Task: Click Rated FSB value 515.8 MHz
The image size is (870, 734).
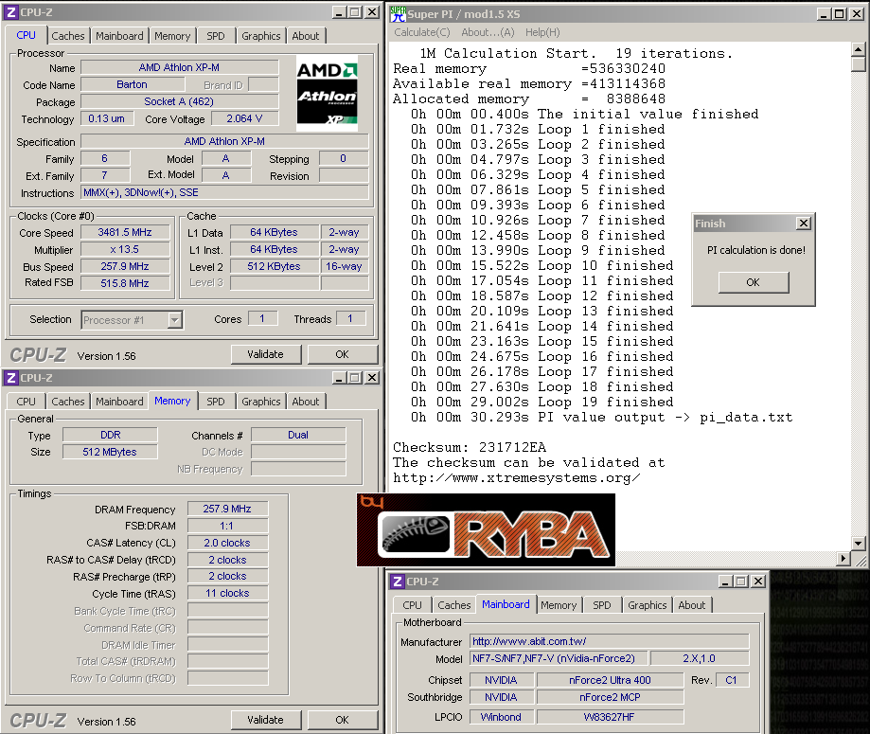Action: (x=125, y=283)
